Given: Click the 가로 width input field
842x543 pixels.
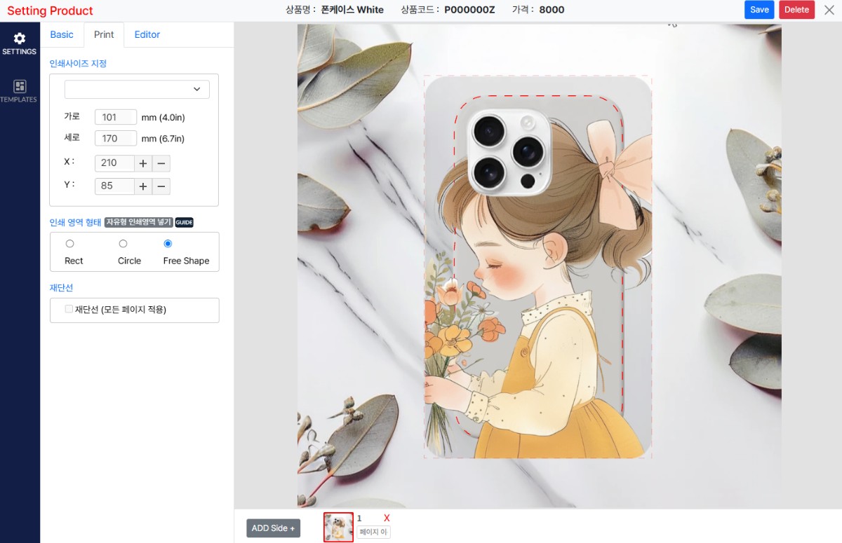Looking at the screenshot, I should [116, 118].
